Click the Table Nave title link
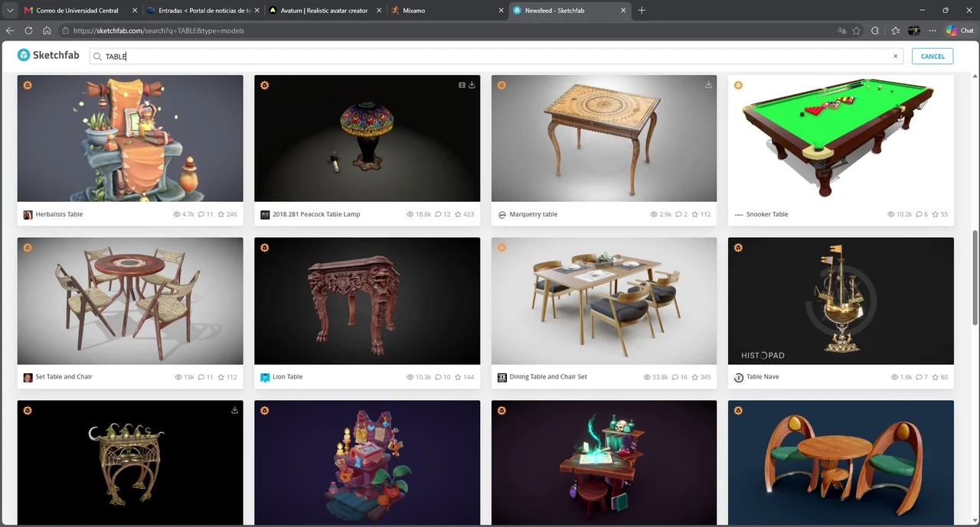Viewport: 980px width, 527px height. tap(763, 376)
